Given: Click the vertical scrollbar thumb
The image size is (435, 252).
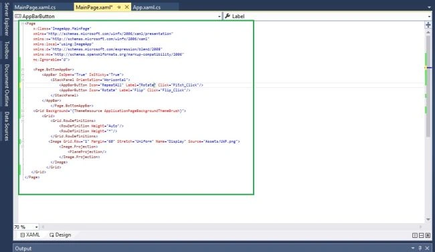Looking at the screenshot, I should (x=428, y=86).
